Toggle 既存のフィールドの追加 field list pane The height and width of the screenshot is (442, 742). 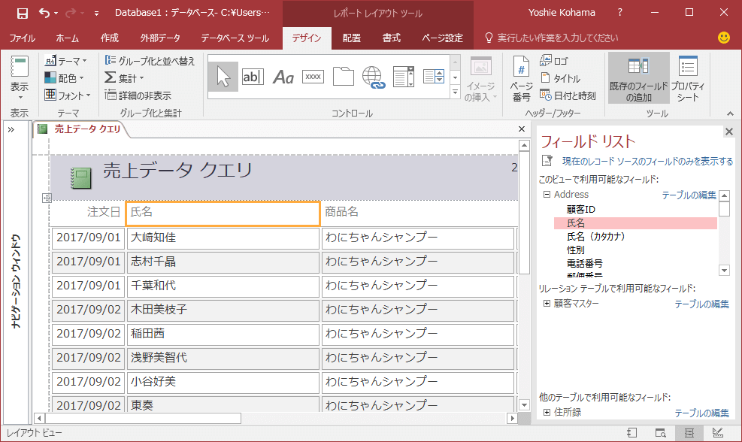[x=638, y=79]
